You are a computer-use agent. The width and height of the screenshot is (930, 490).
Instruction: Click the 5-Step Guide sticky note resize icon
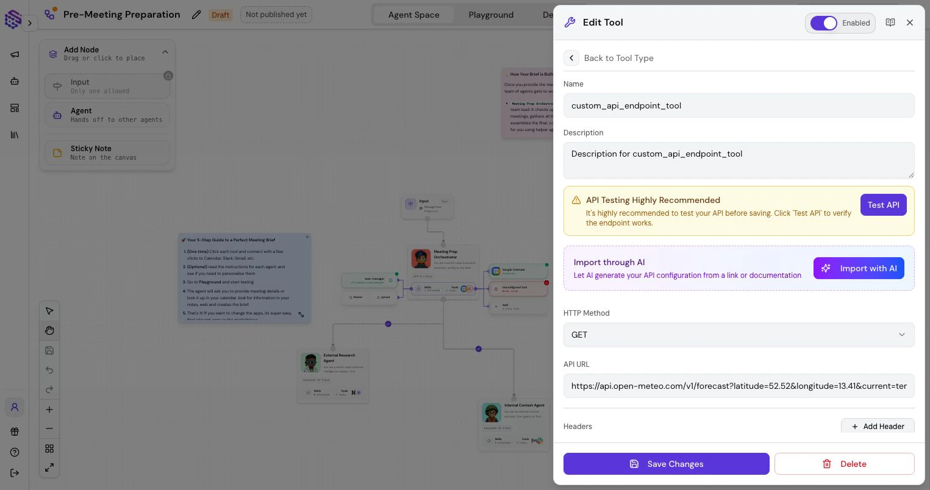pyautogui.click(x=301, y=315)
